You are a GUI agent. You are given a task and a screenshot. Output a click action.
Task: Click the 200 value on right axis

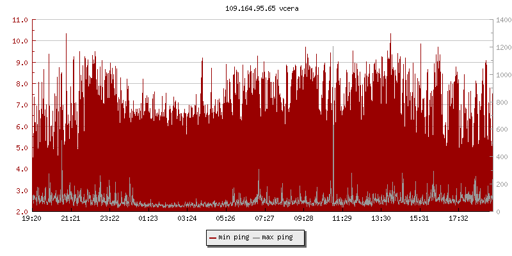coord(501,184)
